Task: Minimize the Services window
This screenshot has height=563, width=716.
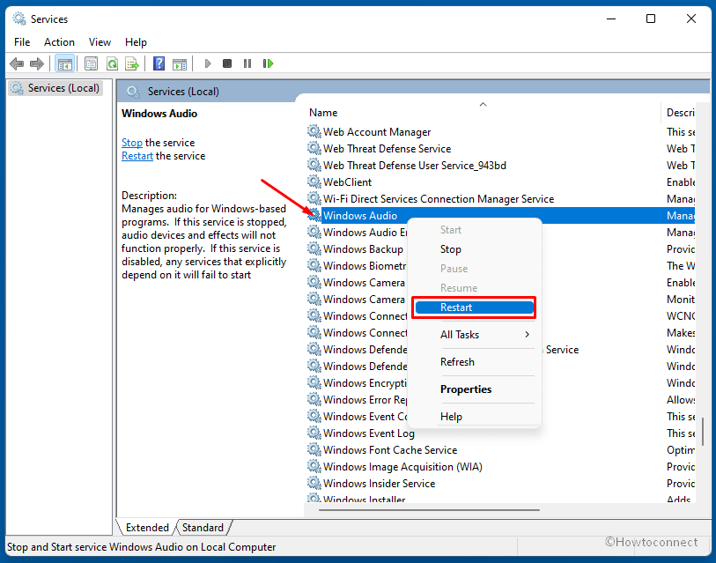Action: (x=611, y=19)
